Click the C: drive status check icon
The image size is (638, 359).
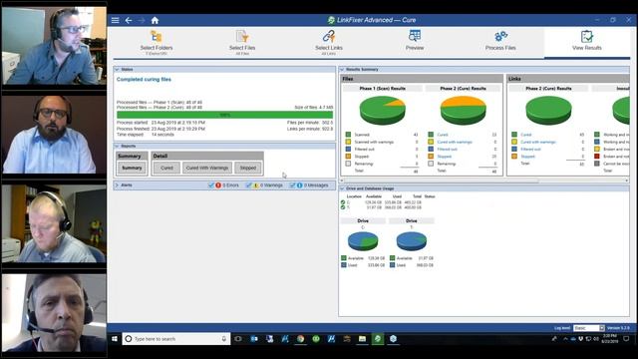click(x=343, y=202)
